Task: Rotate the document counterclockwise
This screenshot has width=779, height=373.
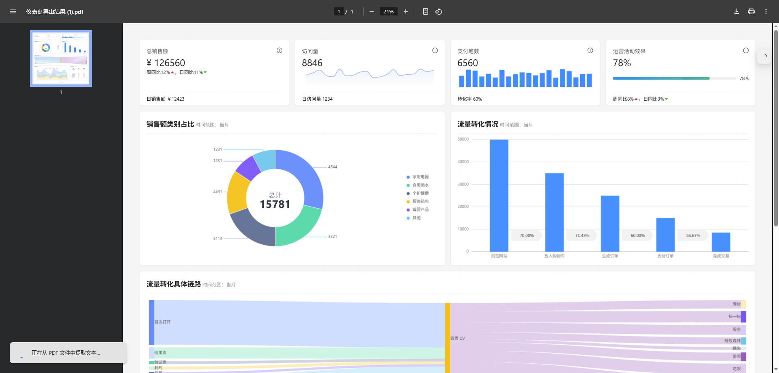Action: 438,11
